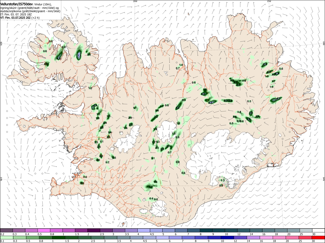Select the darkest purple swatch in top legend row
Viewport: 325px width, 243px height.
pos(94,230)
